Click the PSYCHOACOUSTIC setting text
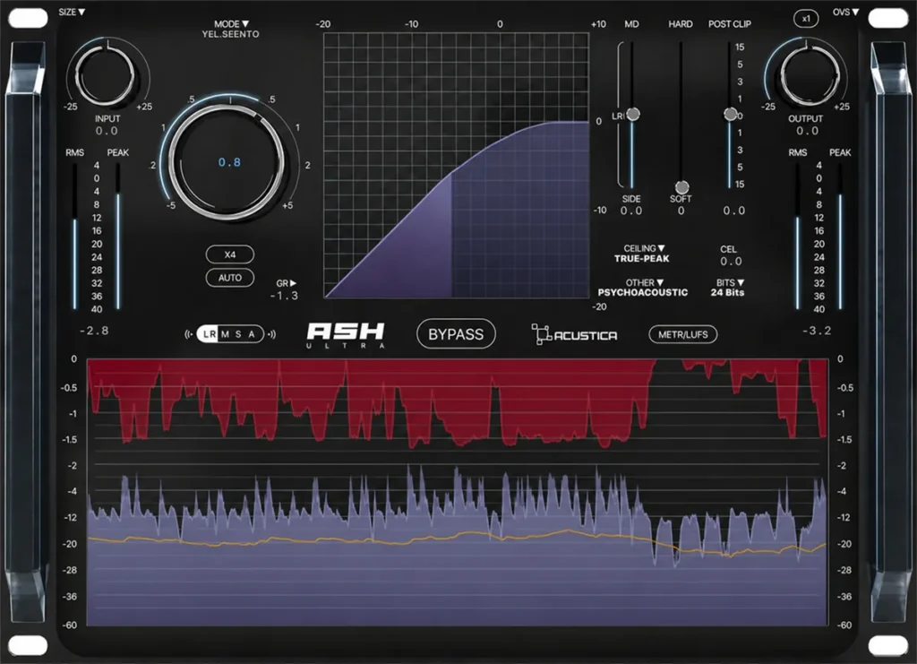Viewport: 917px width, 664px height. pyautogui.click(x=643, y=292)
